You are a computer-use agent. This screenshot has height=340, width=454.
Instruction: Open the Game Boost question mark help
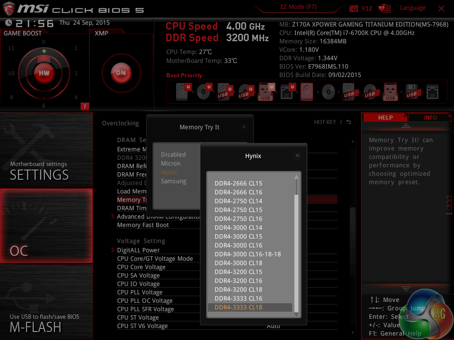85,106
